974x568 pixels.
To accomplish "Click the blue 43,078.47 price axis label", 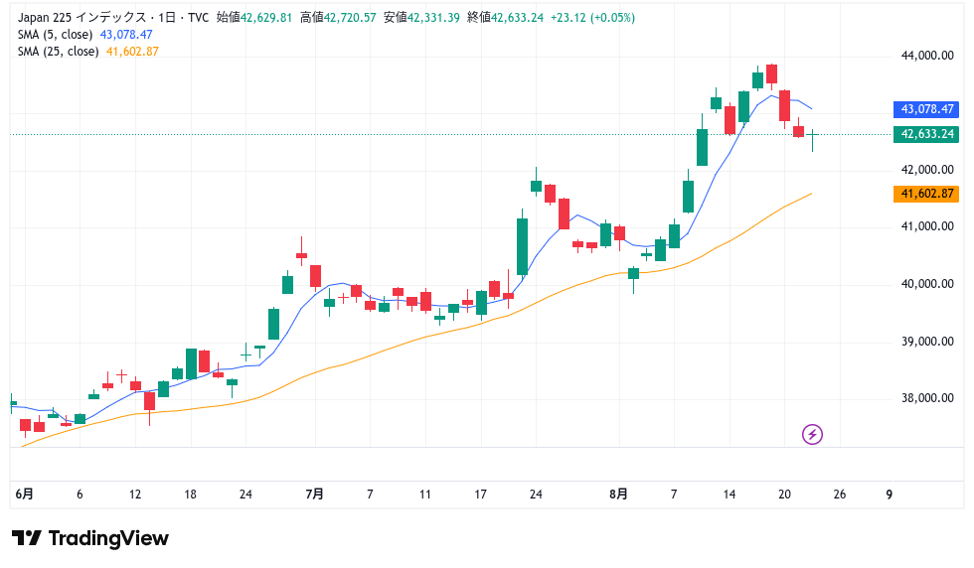I will (926, 109).
